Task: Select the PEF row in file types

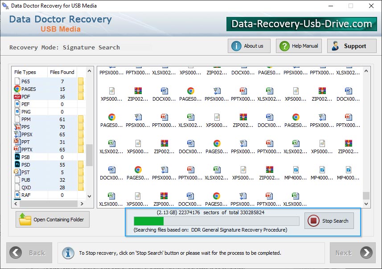Action: [48, 104]
